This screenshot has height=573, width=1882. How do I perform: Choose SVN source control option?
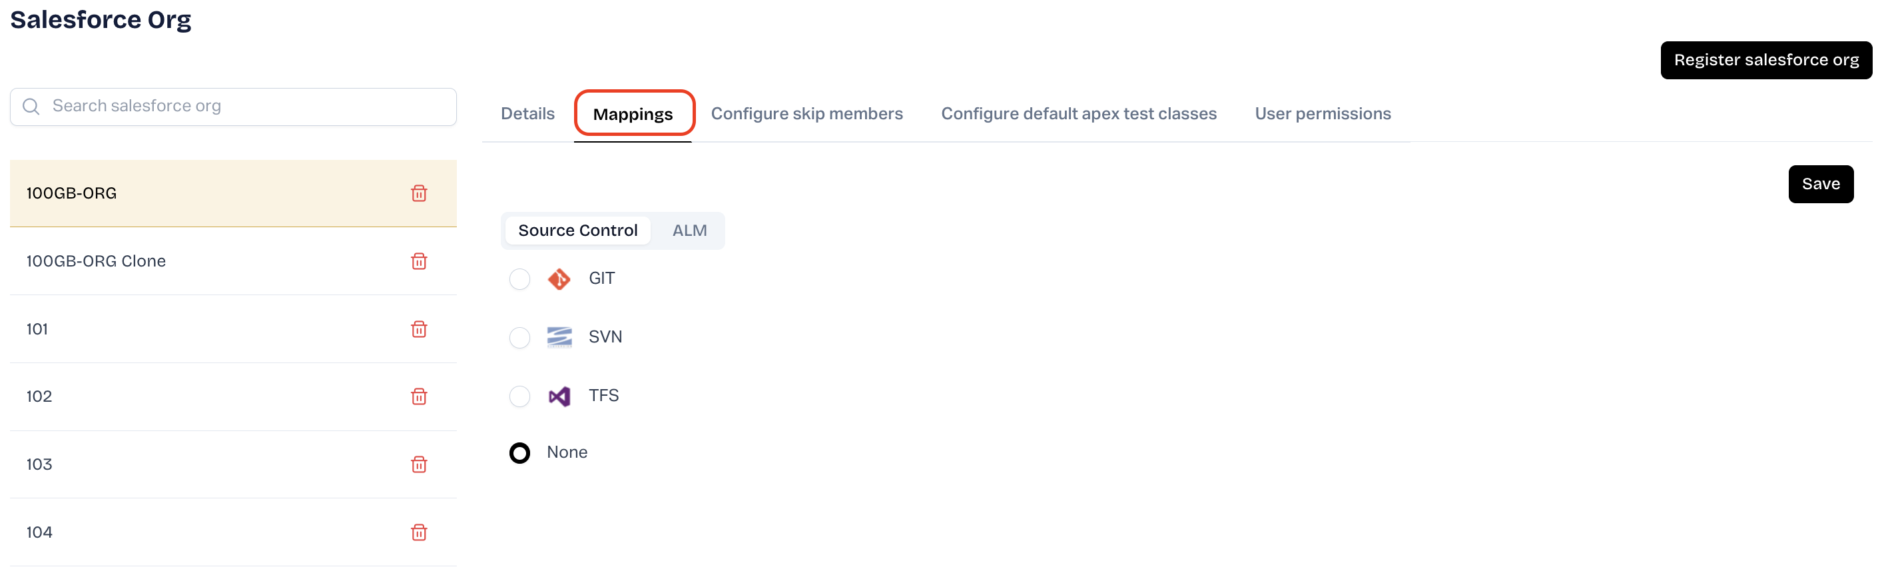[x=519, y=338]
